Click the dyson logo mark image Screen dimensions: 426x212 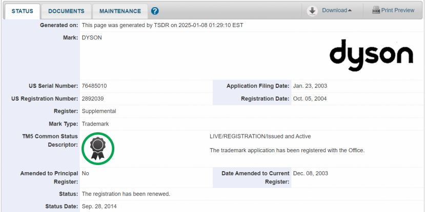click(x=371, y=55)
